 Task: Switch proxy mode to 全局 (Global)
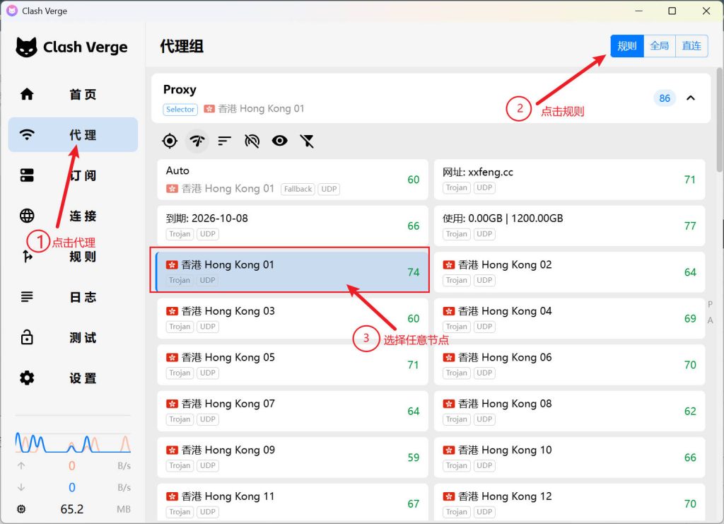[x=659, y=46]
